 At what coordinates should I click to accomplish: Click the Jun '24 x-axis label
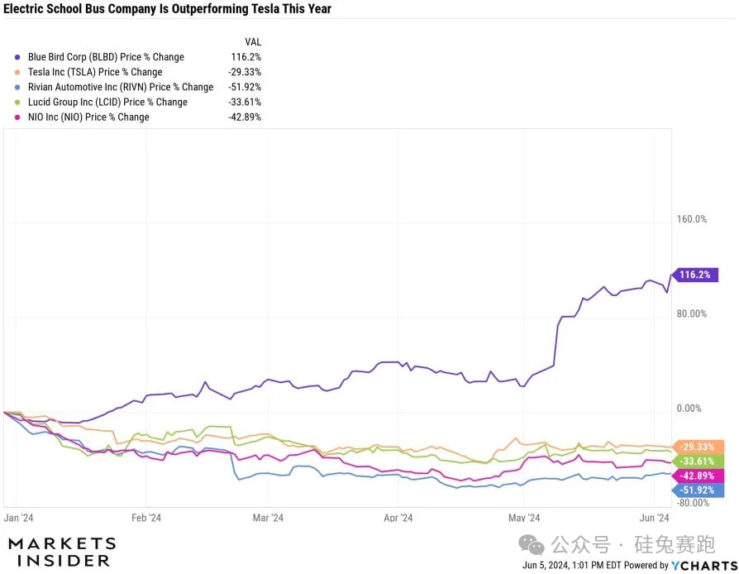[654, 518]
